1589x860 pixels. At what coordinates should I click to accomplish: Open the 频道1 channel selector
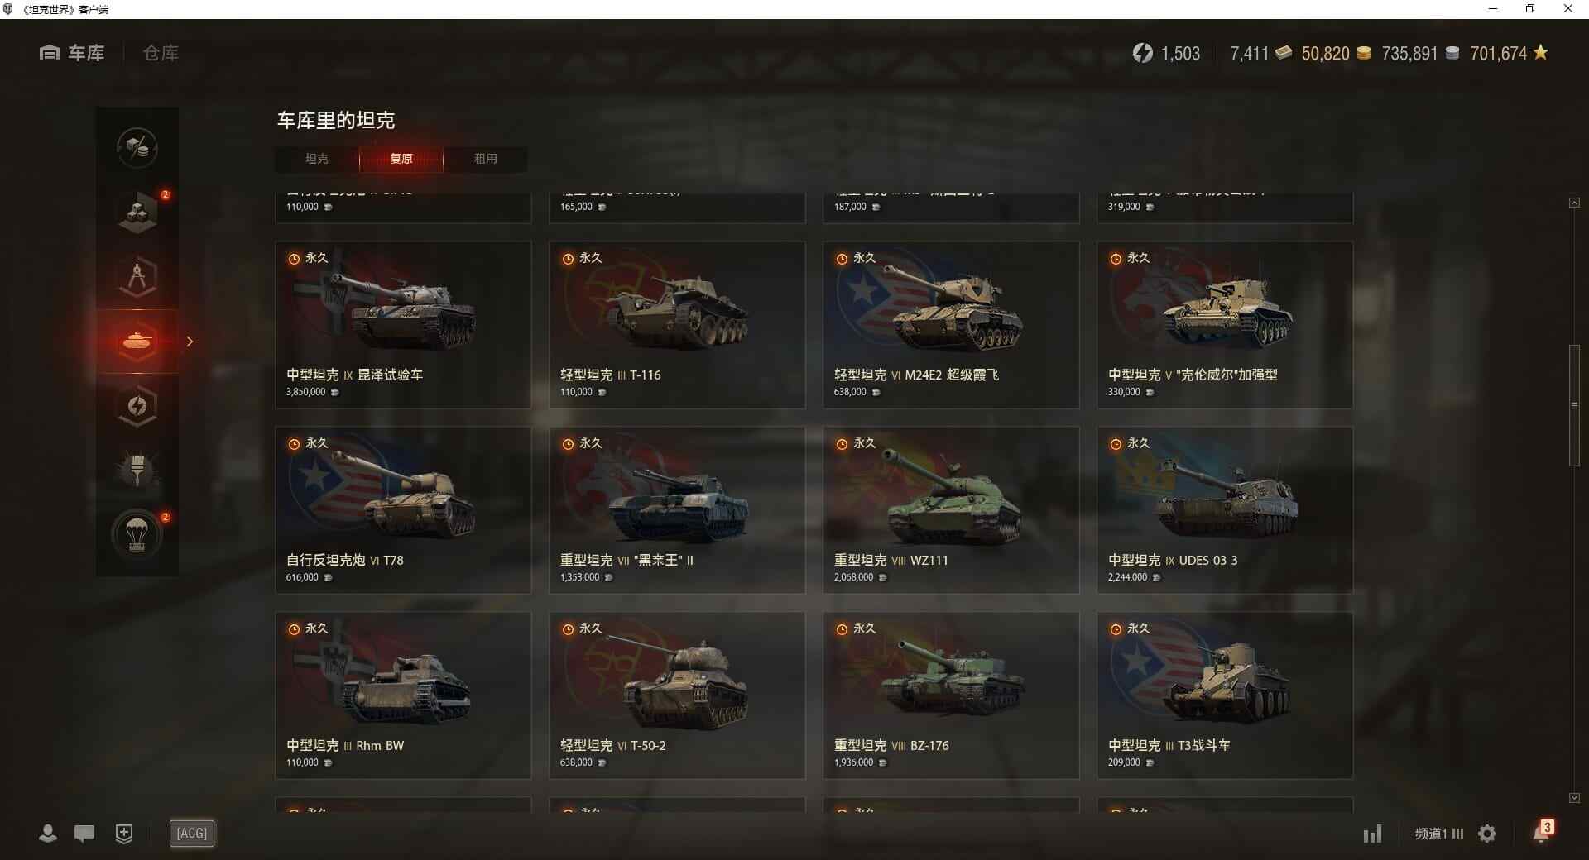1439,834
